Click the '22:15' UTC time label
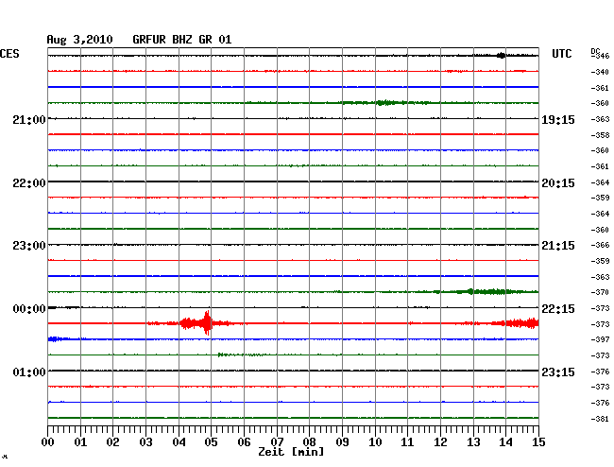This screenshot has width=614, height=467. (558, 309)
